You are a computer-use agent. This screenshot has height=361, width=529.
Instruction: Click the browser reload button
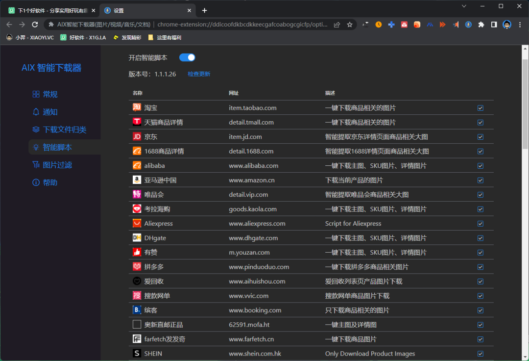click(x=35, y=25)
